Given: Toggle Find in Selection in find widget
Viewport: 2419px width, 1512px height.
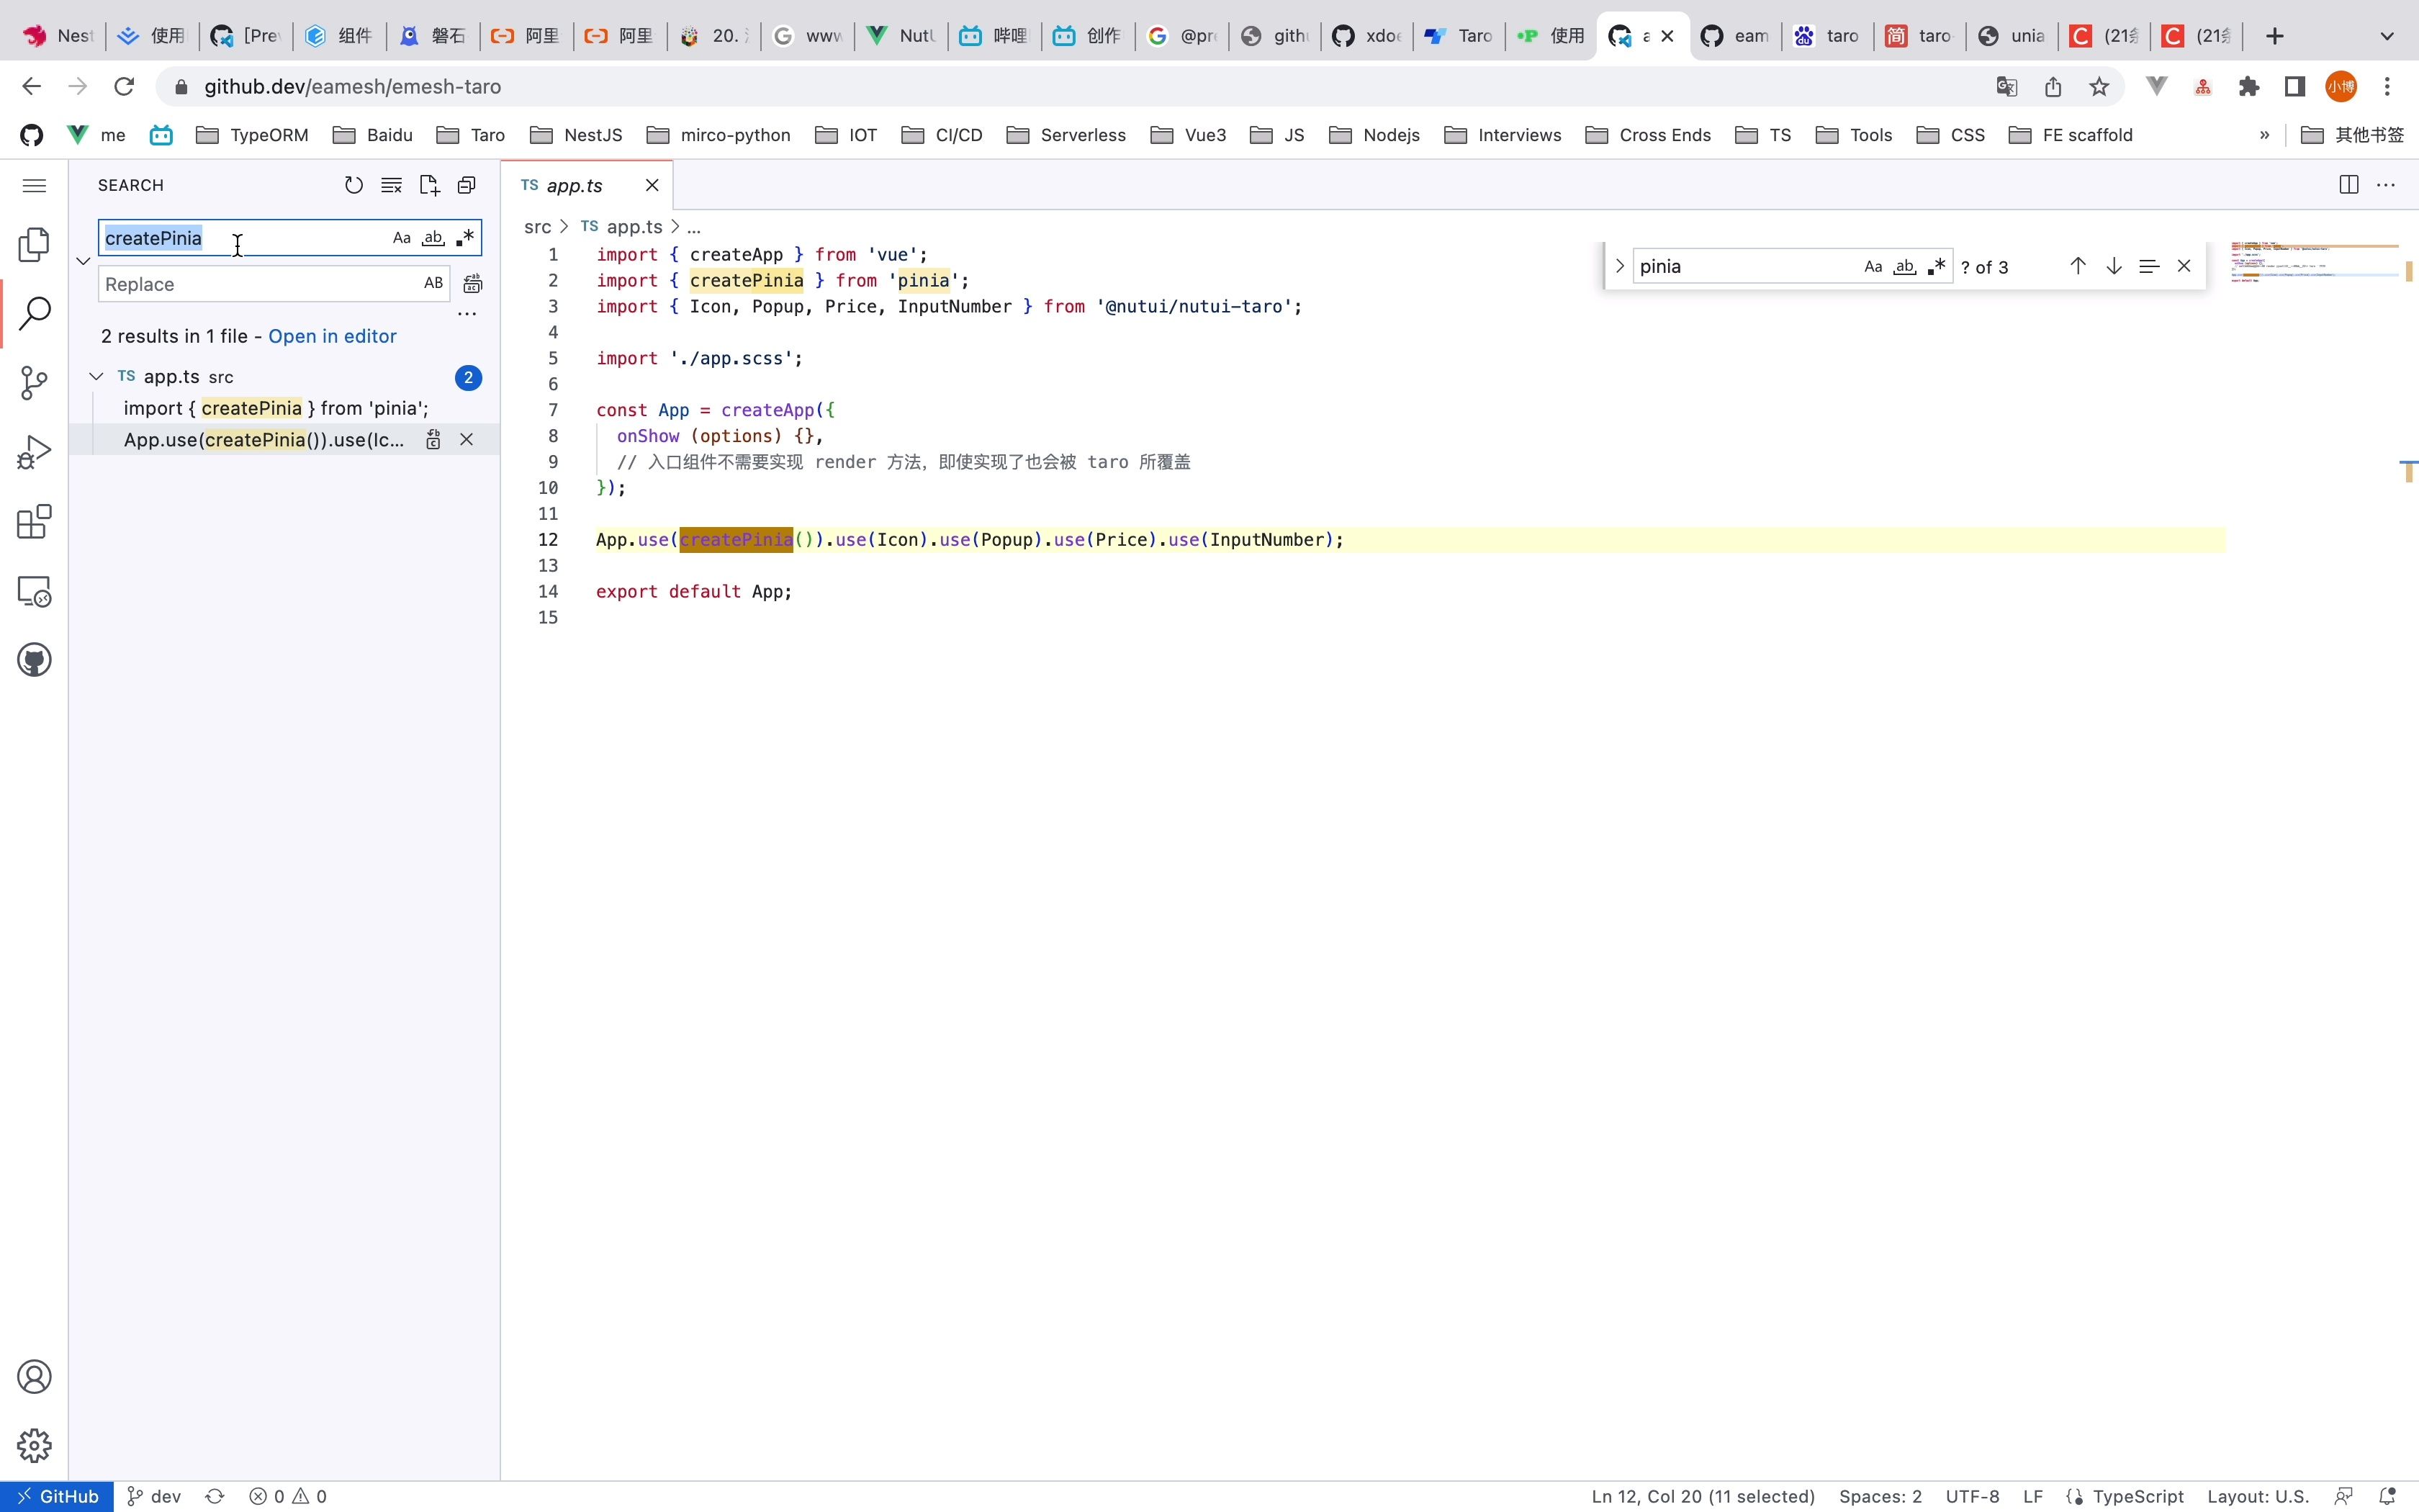Looking at the screenshot, I should click(x=2149, y=266).
